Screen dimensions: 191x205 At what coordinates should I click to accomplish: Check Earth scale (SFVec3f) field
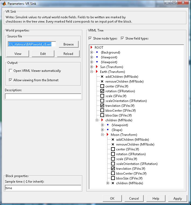click(x=102, y=96)
